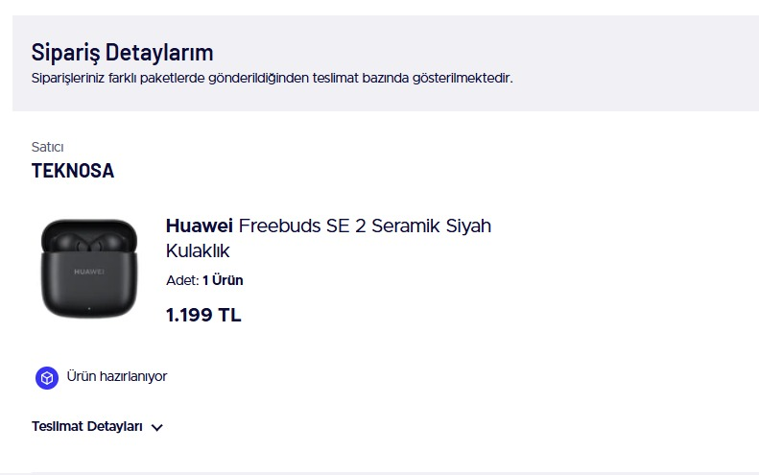Viewport: 759px width, 475px height.
Task: Click the Ürün hazırlanıyor status text
Action: (x=116, y=376)
